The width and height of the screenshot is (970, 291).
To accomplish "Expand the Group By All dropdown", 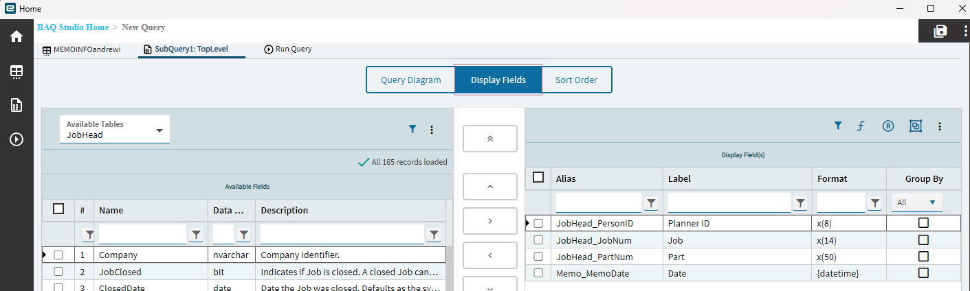I will click(x=917, y=202).
